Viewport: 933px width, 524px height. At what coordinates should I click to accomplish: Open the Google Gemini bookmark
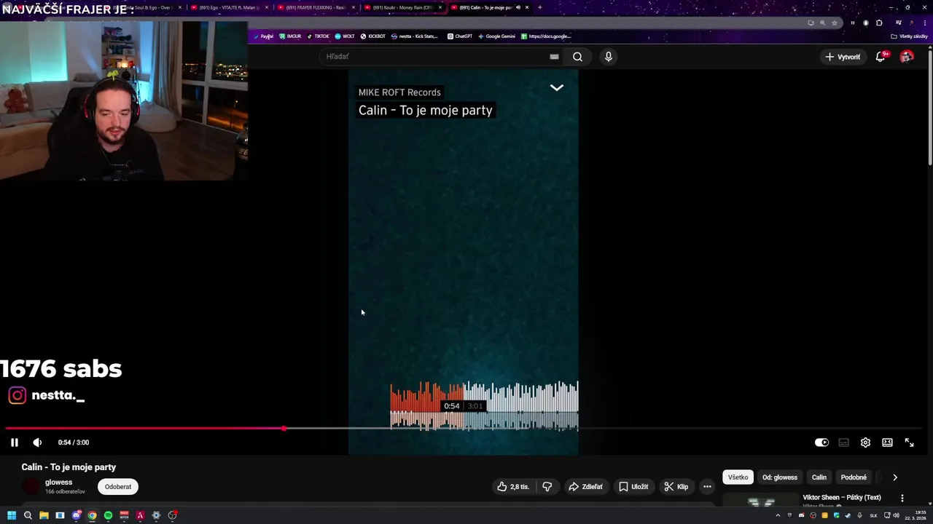[496, 36]
